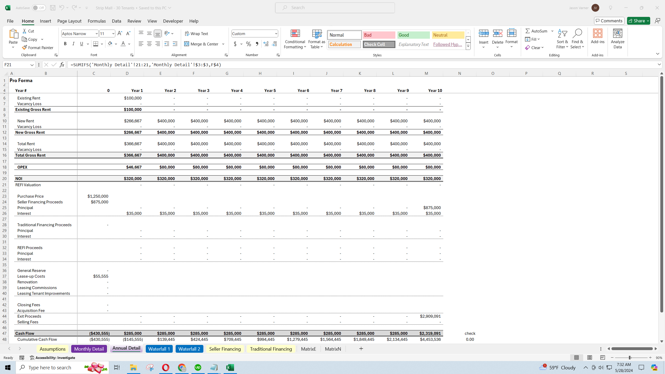The image size is (665, 374).
Task: Click the Borders grid icon
Action: (x=96, y=44)
